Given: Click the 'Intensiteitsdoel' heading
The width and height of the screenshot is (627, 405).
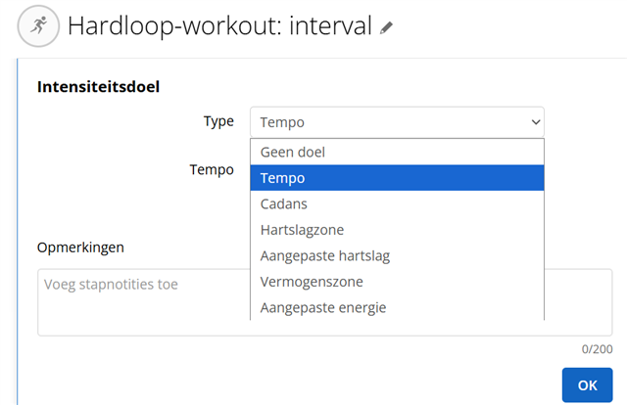Looking at the screenshot, I should 98,87.
